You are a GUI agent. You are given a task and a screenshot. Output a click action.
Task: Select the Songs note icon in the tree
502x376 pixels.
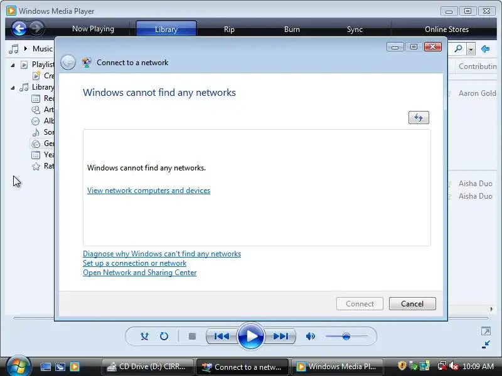(x=36, y=132)
